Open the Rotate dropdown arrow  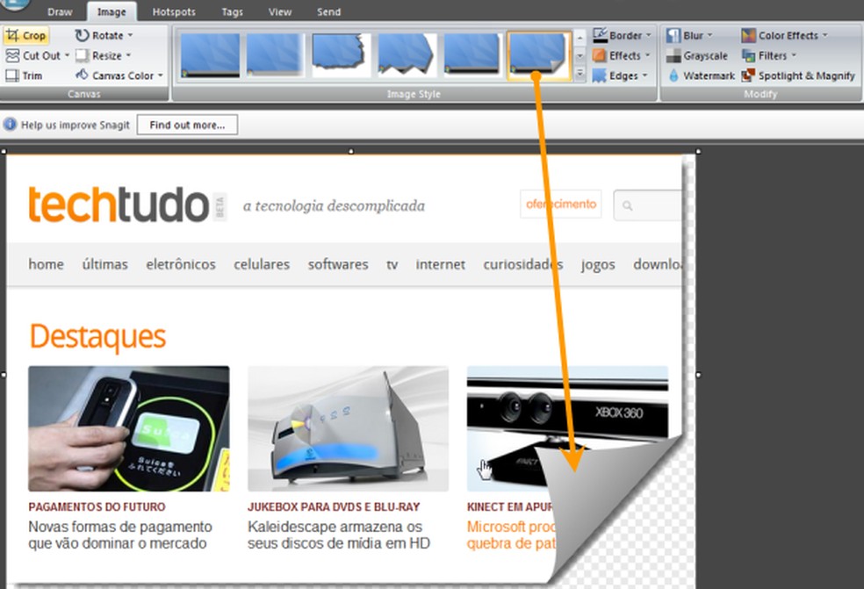click(x=131, y=35)
